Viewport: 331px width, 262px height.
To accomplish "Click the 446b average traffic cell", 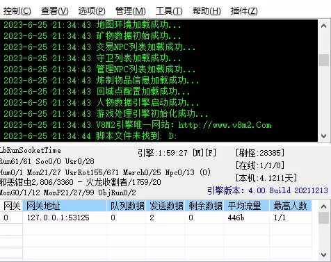I will (x=246, y=218).
